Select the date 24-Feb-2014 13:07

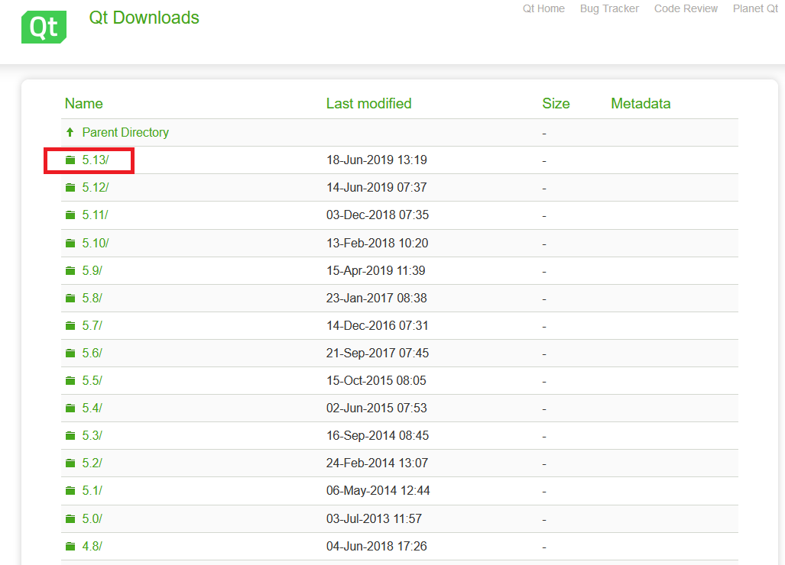tap(377, 463)
